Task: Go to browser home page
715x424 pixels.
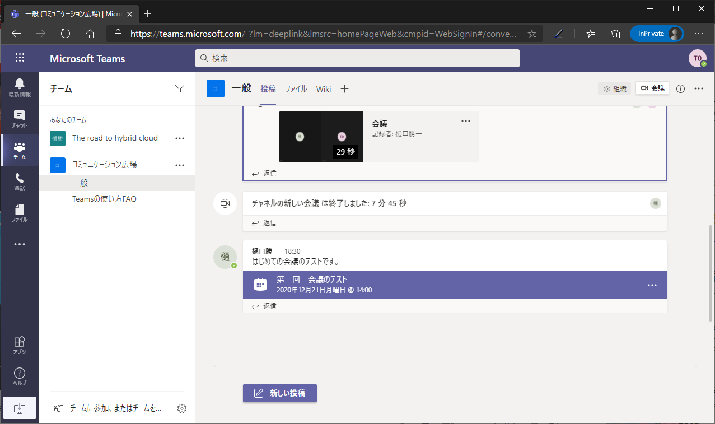Action: pyautogui.click(x=90, y=34)
